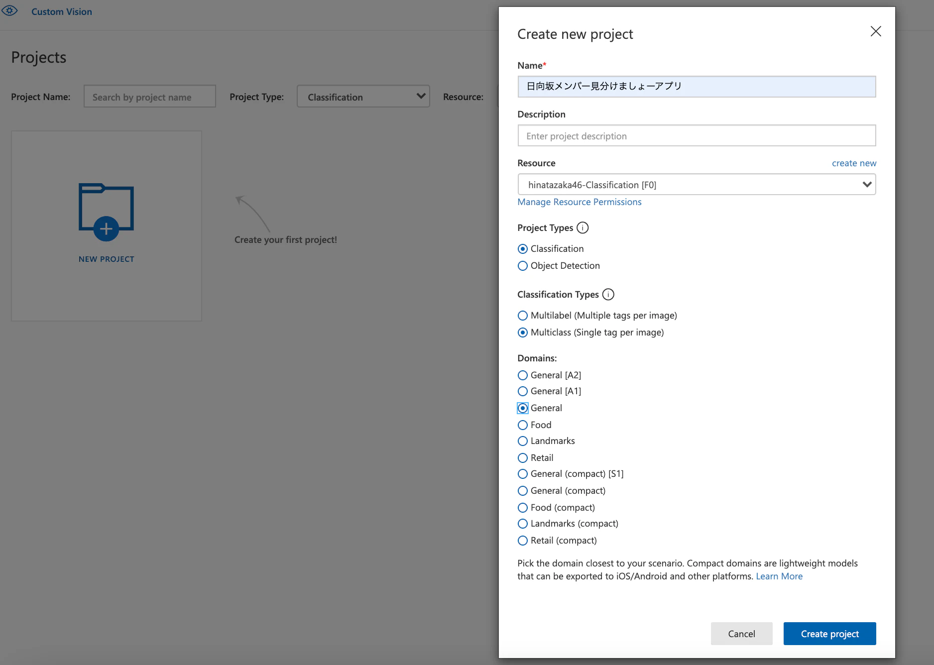934x665 pixels.
Task: Click the project Description input field
Action: tap(696, 136)
